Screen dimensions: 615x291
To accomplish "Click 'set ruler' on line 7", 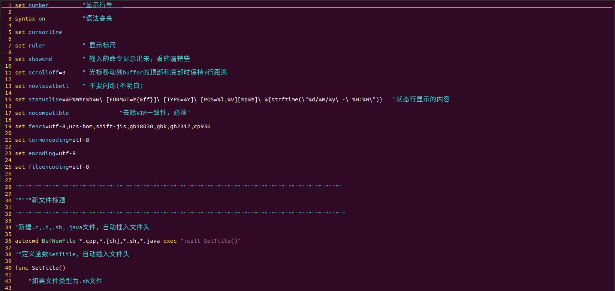I will coord(30,46).
